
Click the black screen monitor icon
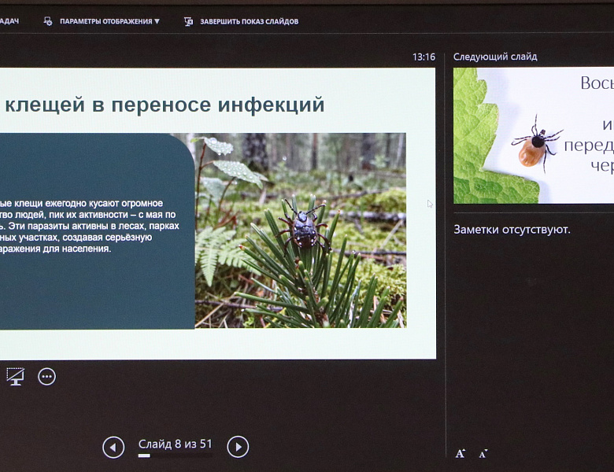point(16,377)
